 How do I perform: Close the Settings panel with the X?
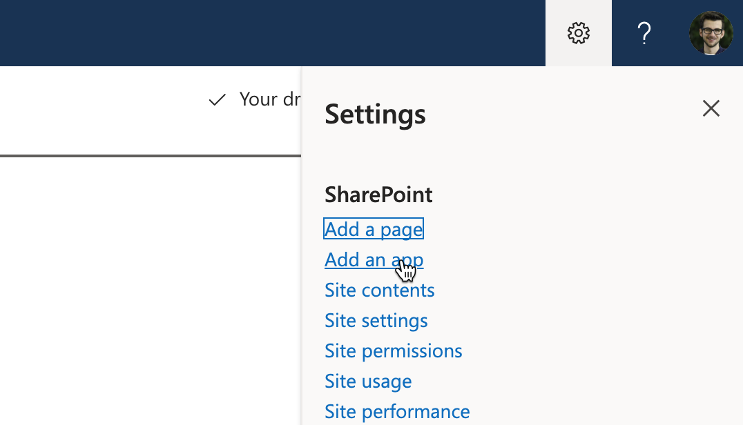pos(711,108)
